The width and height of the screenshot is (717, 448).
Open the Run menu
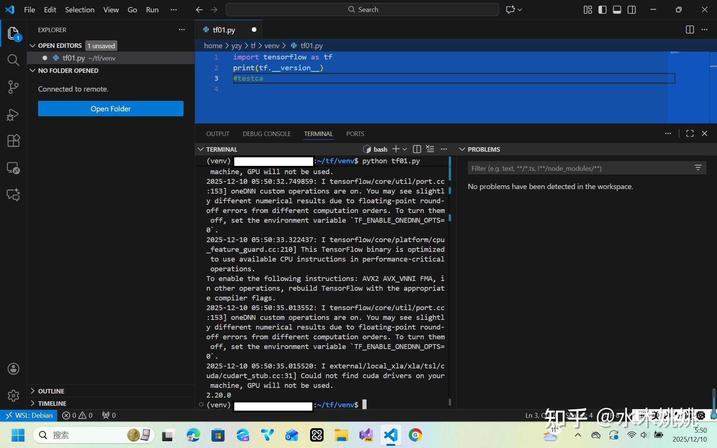(x=152, y=9)
